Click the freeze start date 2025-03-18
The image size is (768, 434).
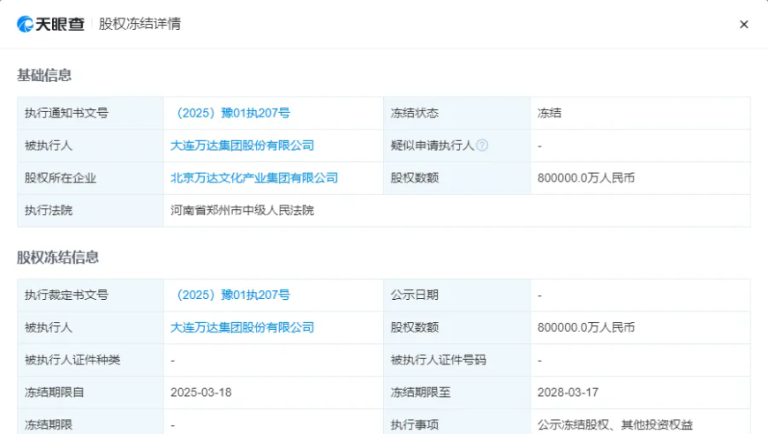coord(201,392)
